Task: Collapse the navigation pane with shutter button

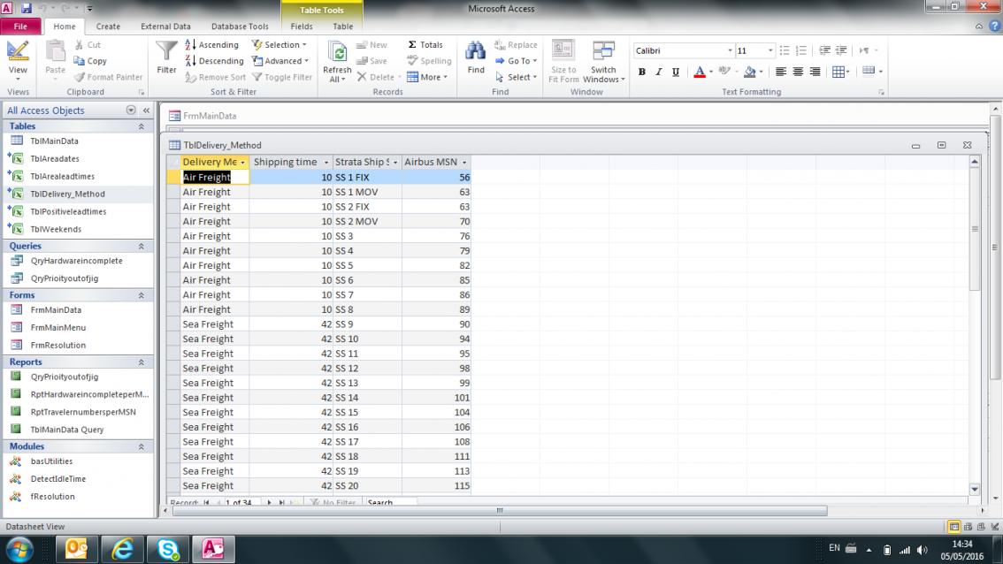Action: coord(147,110)
